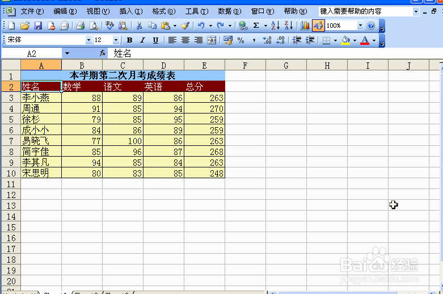Increase decimal places
The width and height of the screenshot is (443, 294).
267,40
